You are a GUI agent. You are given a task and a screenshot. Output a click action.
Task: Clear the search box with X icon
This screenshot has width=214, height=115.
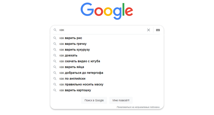[x=149, y=30]
